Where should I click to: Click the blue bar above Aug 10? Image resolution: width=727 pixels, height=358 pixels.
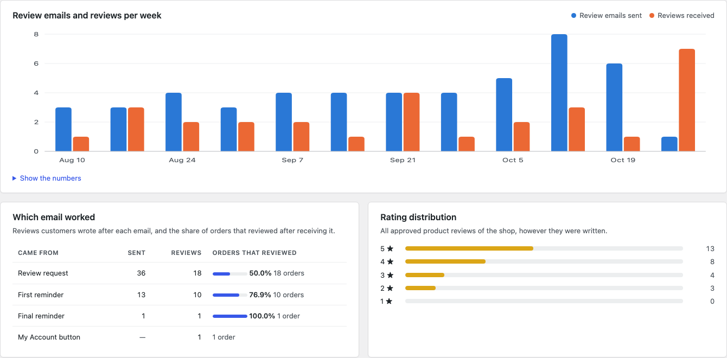click(63, 130)
